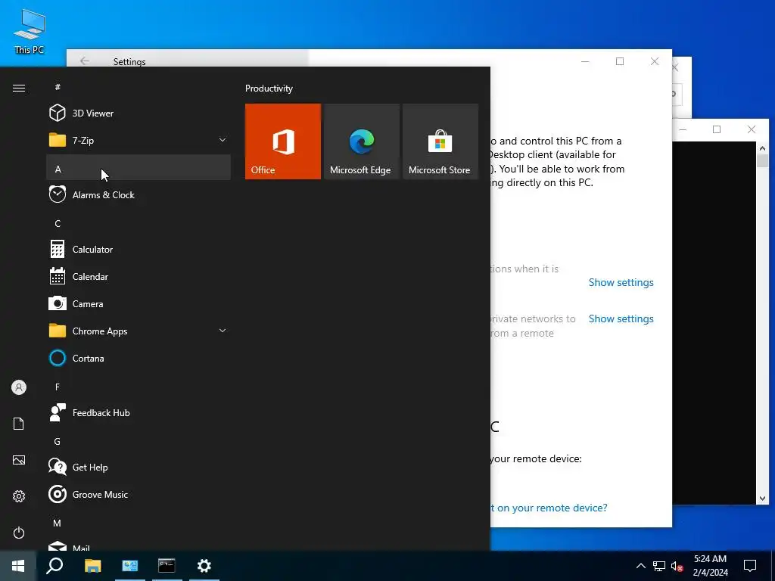This screenshot has height=581, width=775.
Task: Click Show settings link beside private networks
Action: [621, 318]
